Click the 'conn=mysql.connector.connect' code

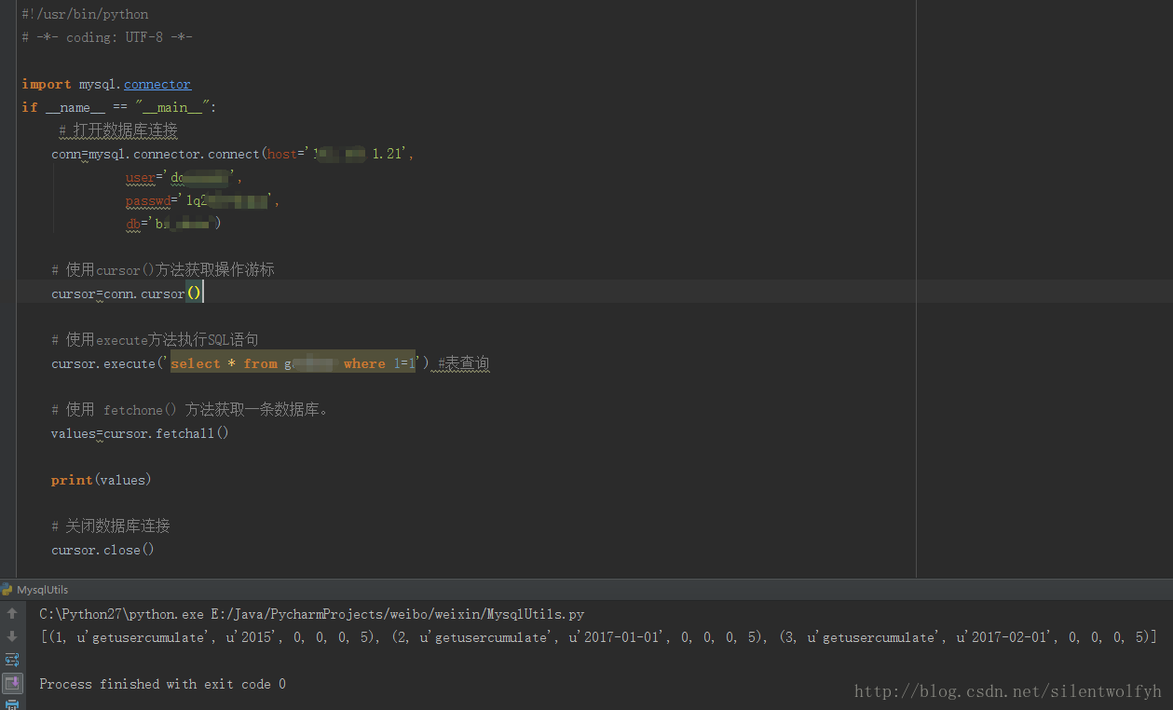(156, 154)
